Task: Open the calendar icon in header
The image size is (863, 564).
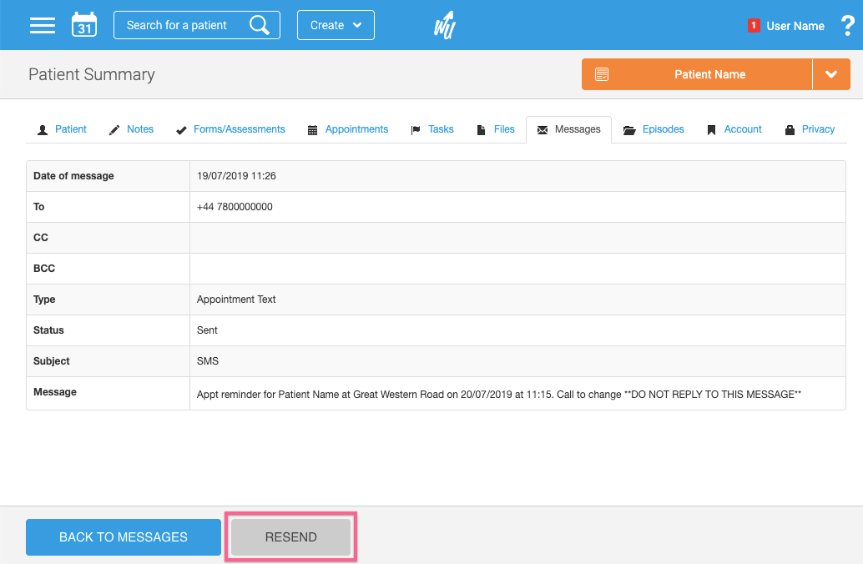Action: pyautogui.click(x=84, y=25)
